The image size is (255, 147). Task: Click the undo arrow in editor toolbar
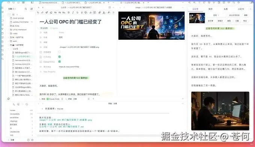[38, 12]
